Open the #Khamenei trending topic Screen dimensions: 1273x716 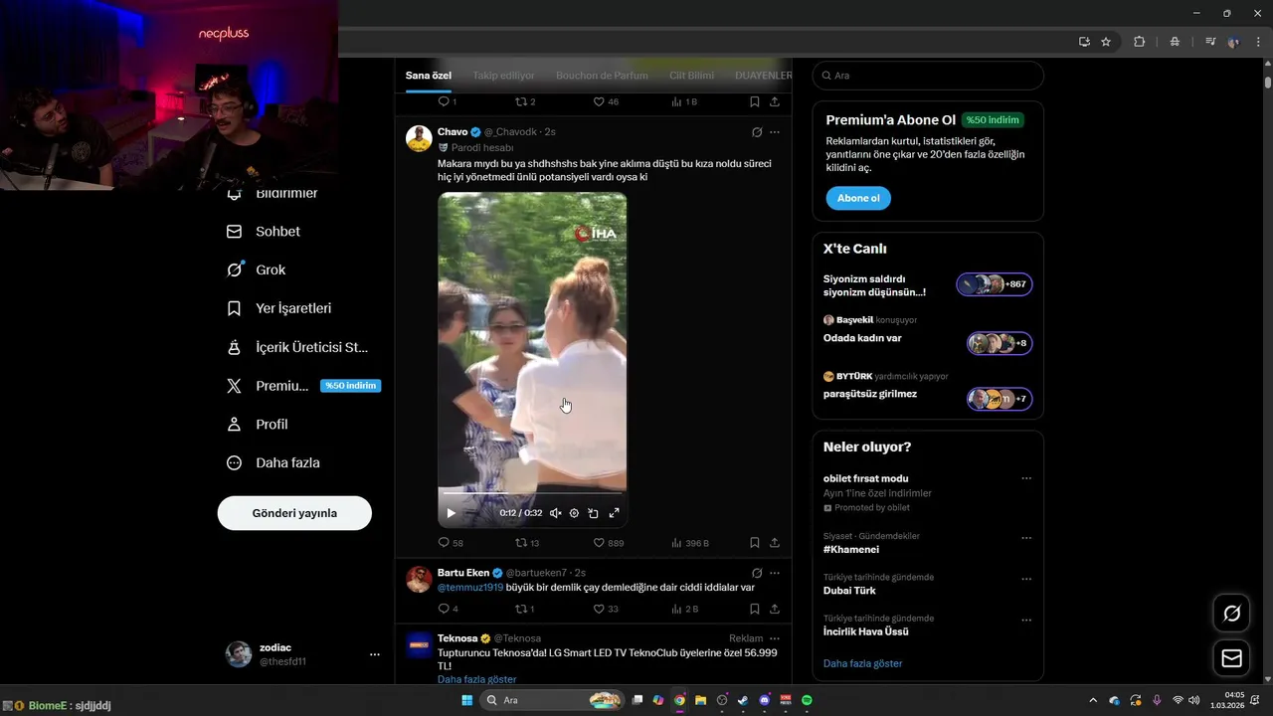pyautogui.click(x=851, y=550)
